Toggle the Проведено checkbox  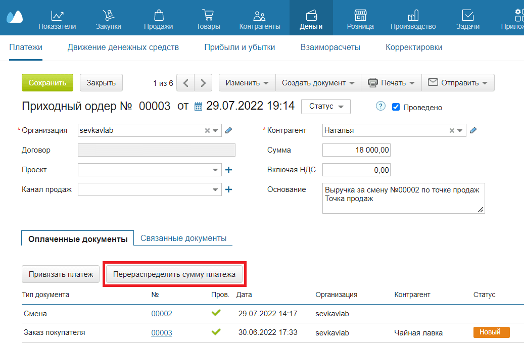(396, 107)
